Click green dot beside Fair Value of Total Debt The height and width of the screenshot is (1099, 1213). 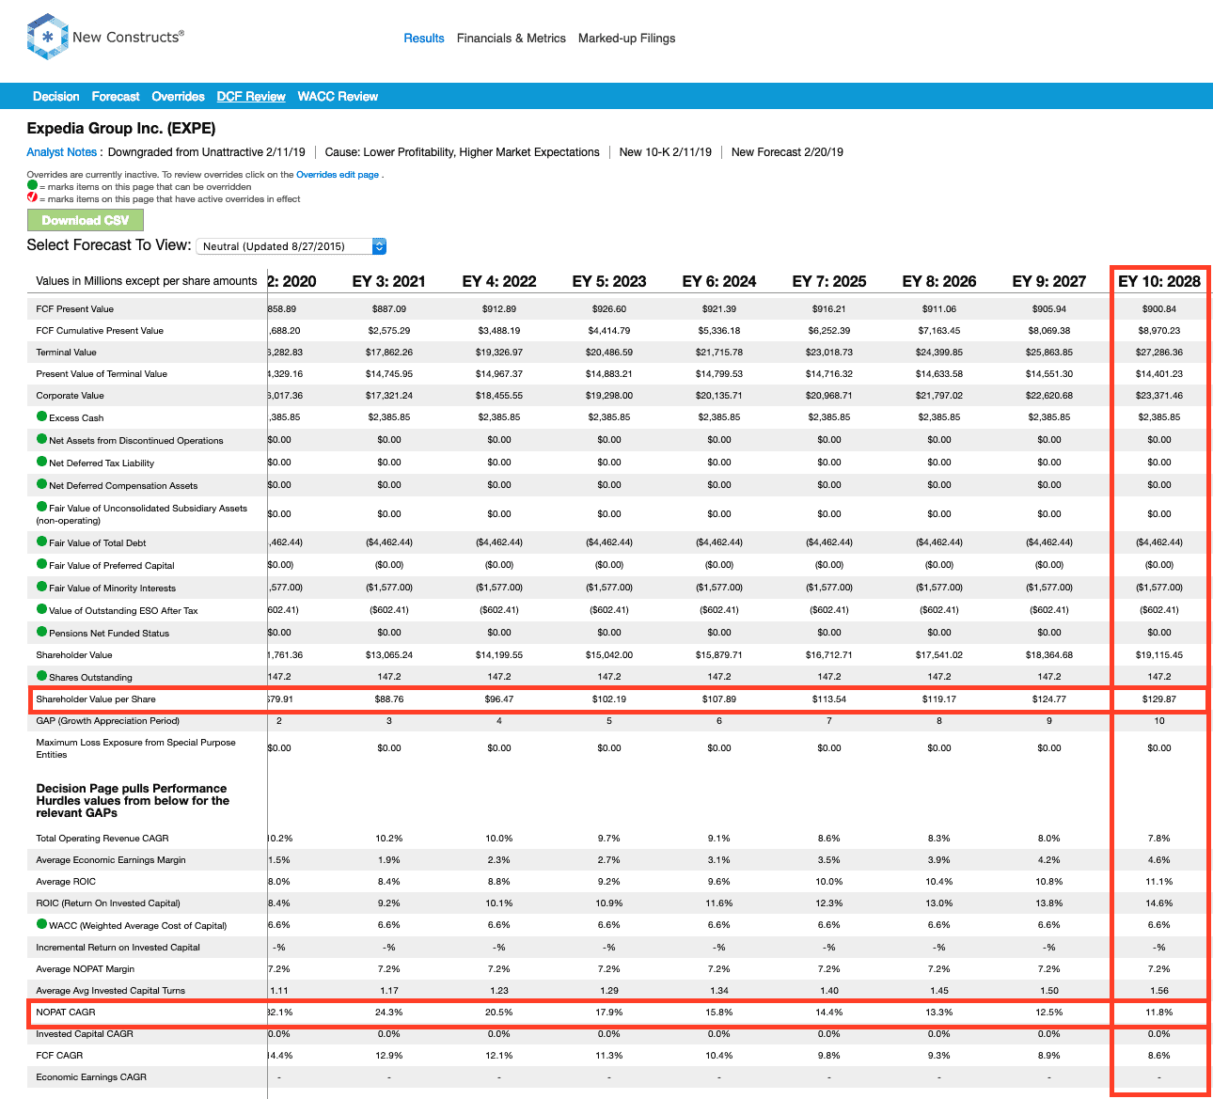click(x=41, y=542)
